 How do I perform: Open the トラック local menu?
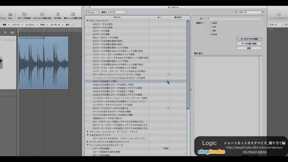tap(17, 24)
